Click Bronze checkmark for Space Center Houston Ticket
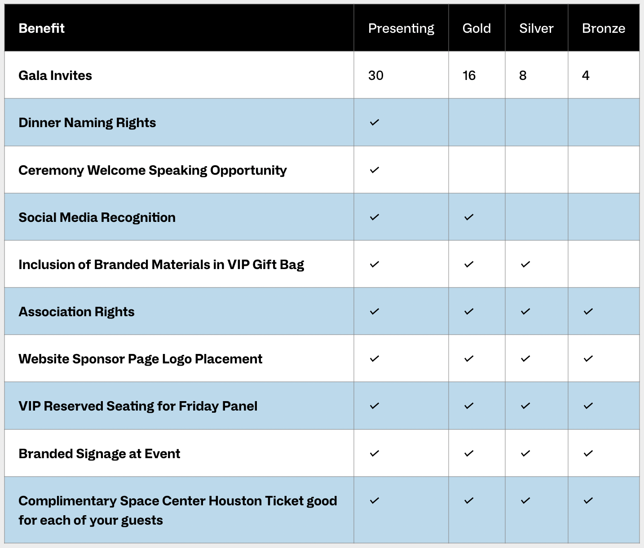Image resolution: width=644 pixels, height=548 pixels. [x=588, y=500]
